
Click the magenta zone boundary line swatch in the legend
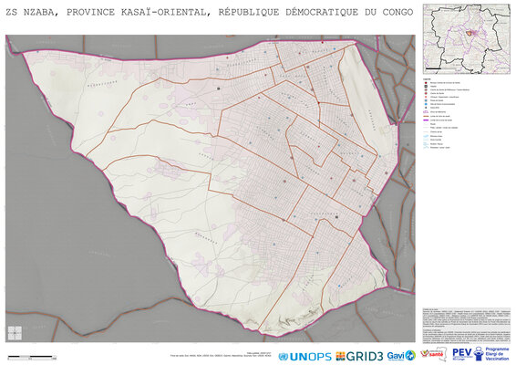426,120
